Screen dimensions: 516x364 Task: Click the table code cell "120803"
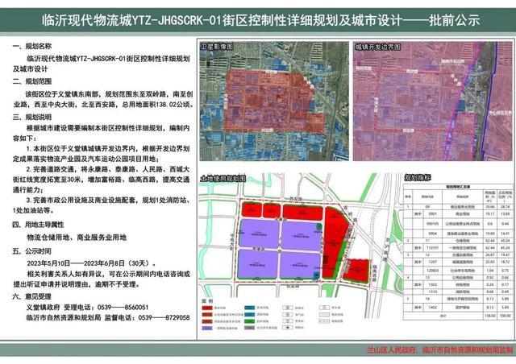[432, 271]
